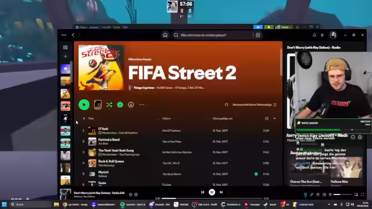372x209 pixels.
Task: Toggle shuffle for the playlist
Action: [109, 105]
